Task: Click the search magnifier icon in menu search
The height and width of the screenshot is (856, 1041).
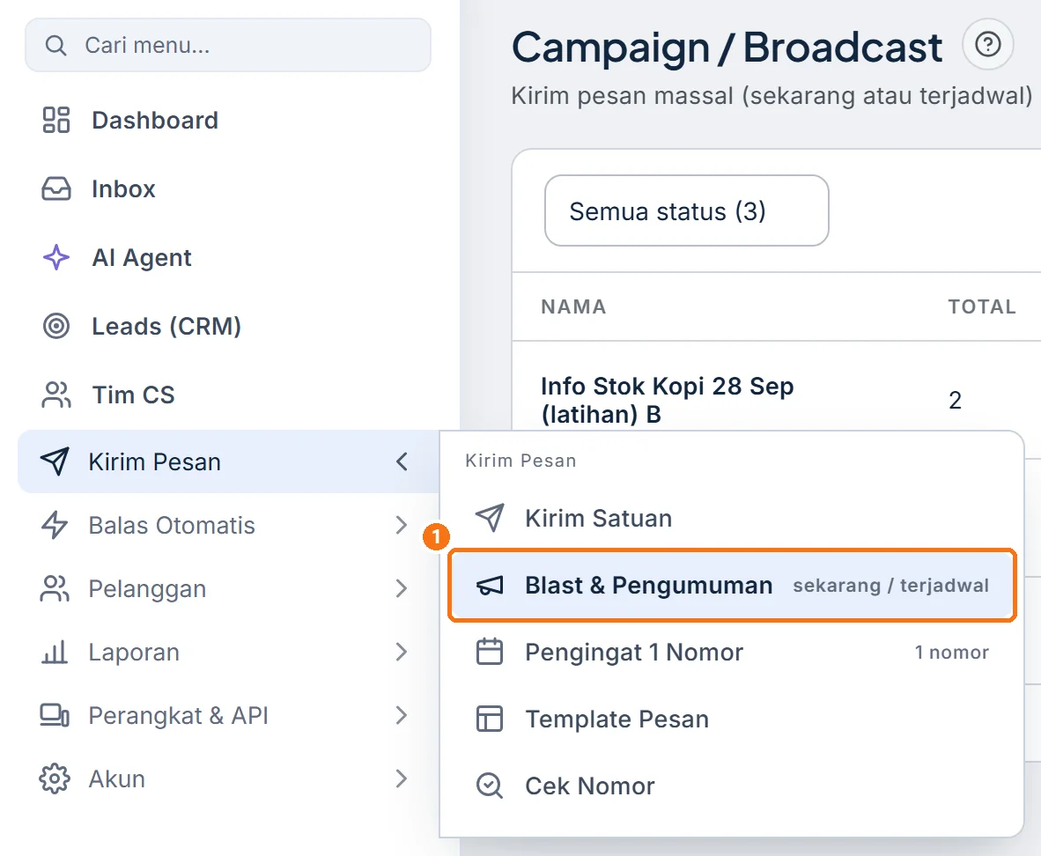Action: point(55,45)
